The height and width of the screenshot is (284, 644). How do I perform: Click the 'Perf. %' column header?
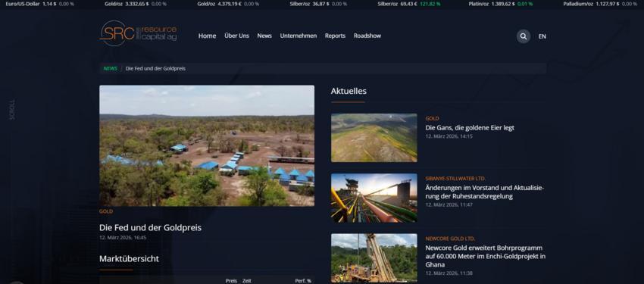[x=303, y=281]
